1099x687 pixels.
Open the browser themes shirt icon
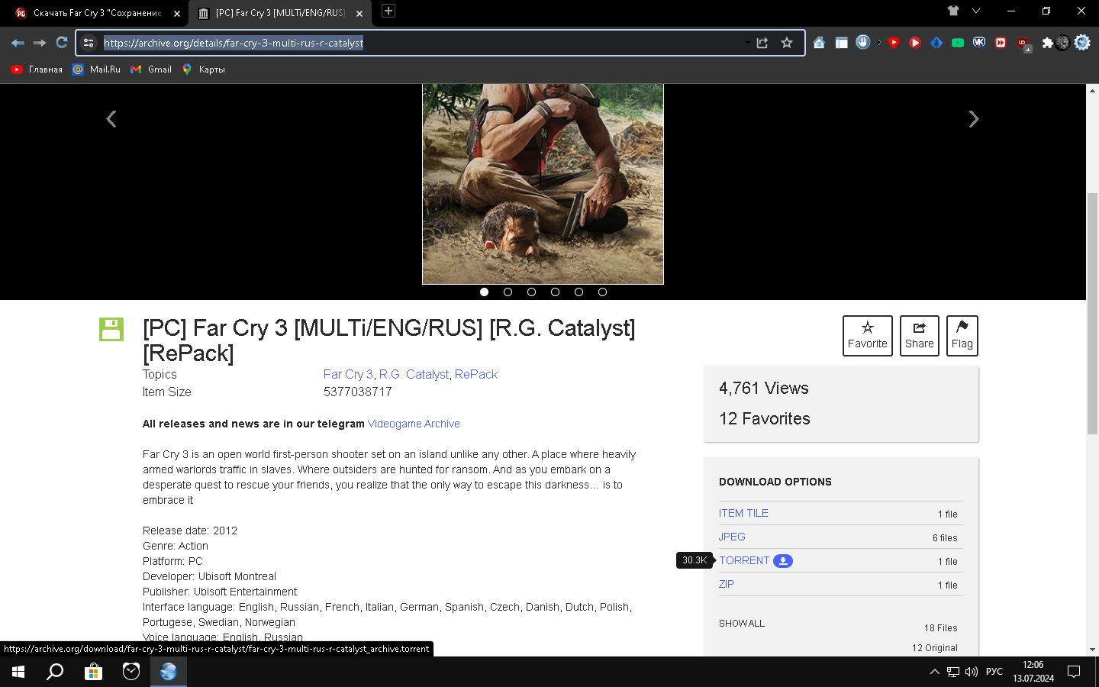coord(953,11)
